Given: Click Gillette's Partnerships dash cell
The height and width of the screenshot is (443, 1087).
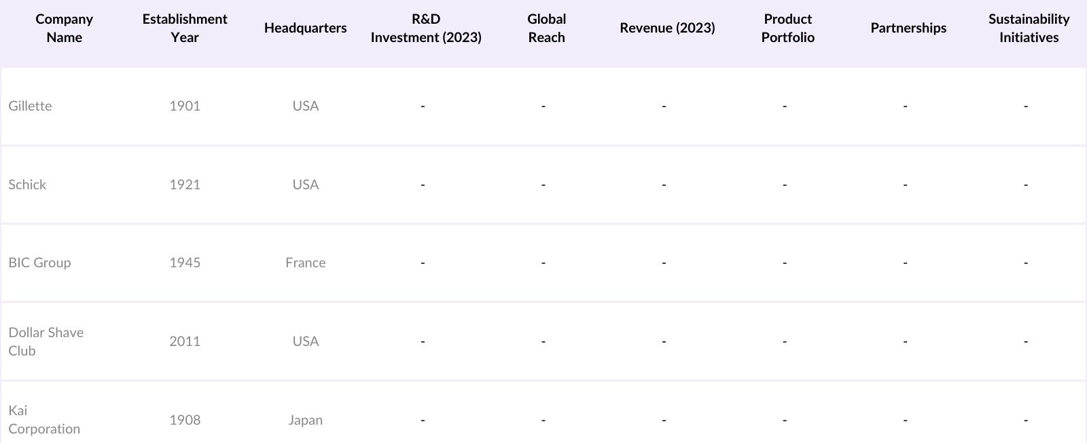Looking at the screenshot, I should tap(905, 106).
